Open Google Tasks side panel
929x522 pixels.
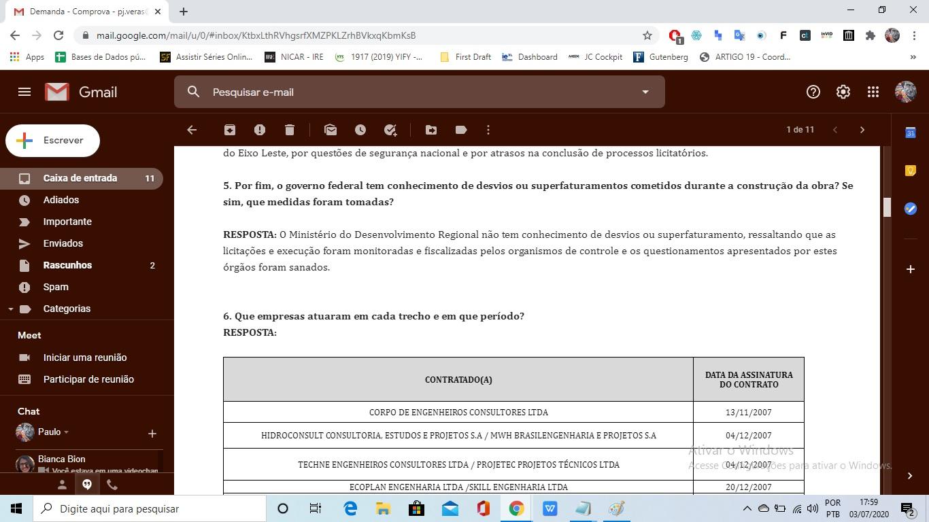pyautogui.click(x=911, y=209)
